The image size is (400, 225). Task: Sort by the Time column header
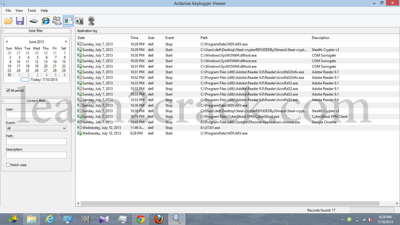coord(137,38)
